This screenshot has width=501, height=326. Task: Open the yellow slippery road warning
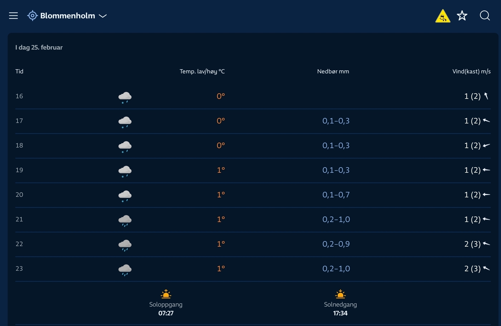pyautogui.click(x=443, y=16)
